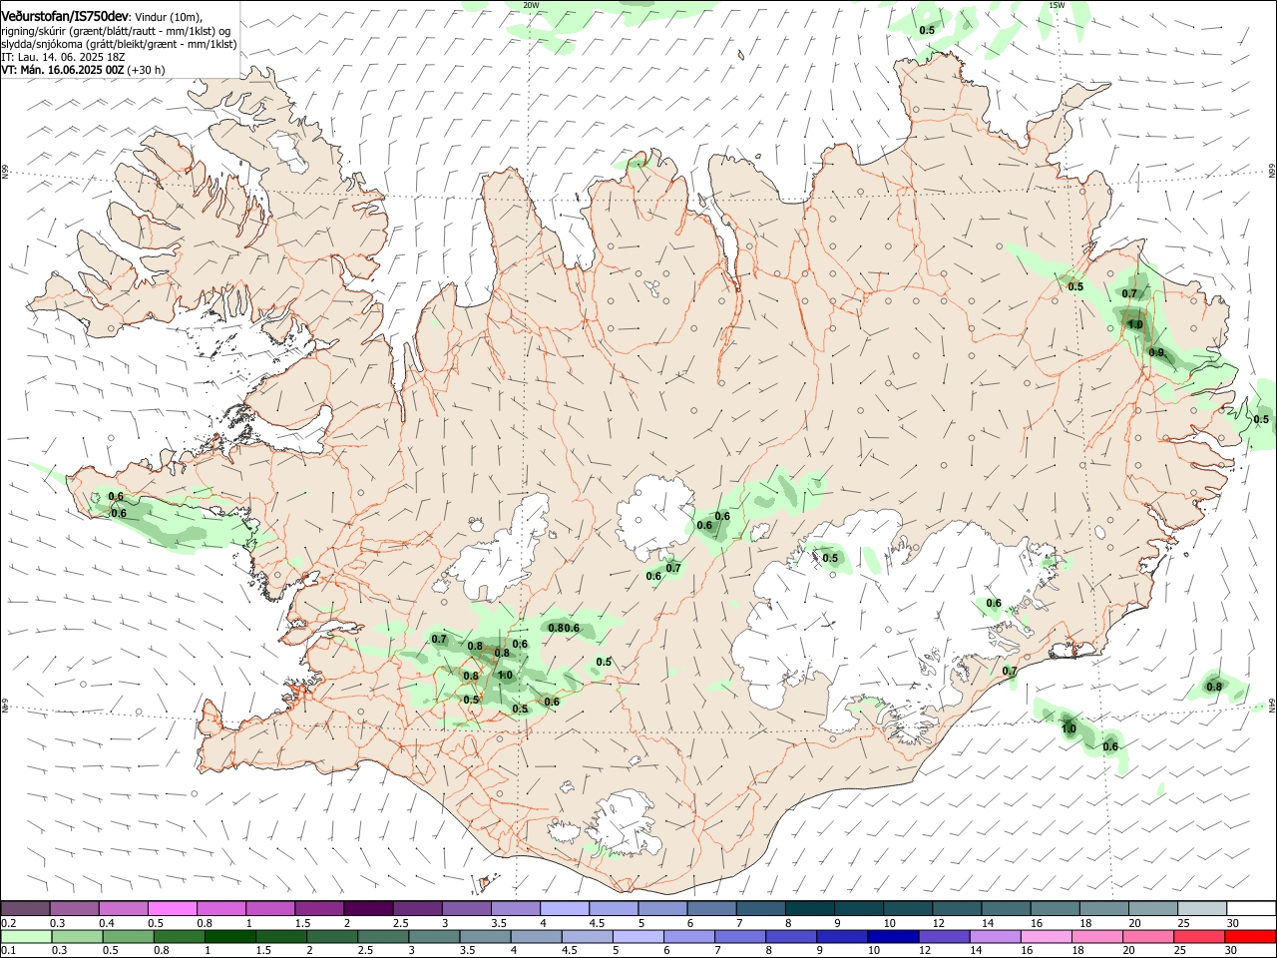This screenshot has width=1277, height=958.
Task: Click the rigning/skúrir legend description line
Action: [116, 31]
